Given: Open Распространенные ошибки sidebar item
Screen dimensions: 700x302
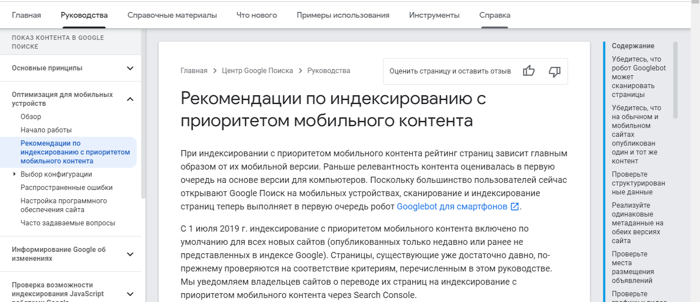Looking at the screenshot, I should pyautogui.click(x=66, y=188).
